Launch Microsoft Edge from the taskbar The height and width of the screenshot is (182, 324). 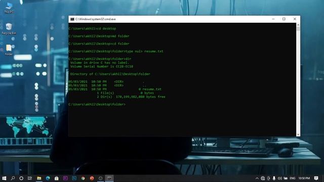click(x=48, y=178)
